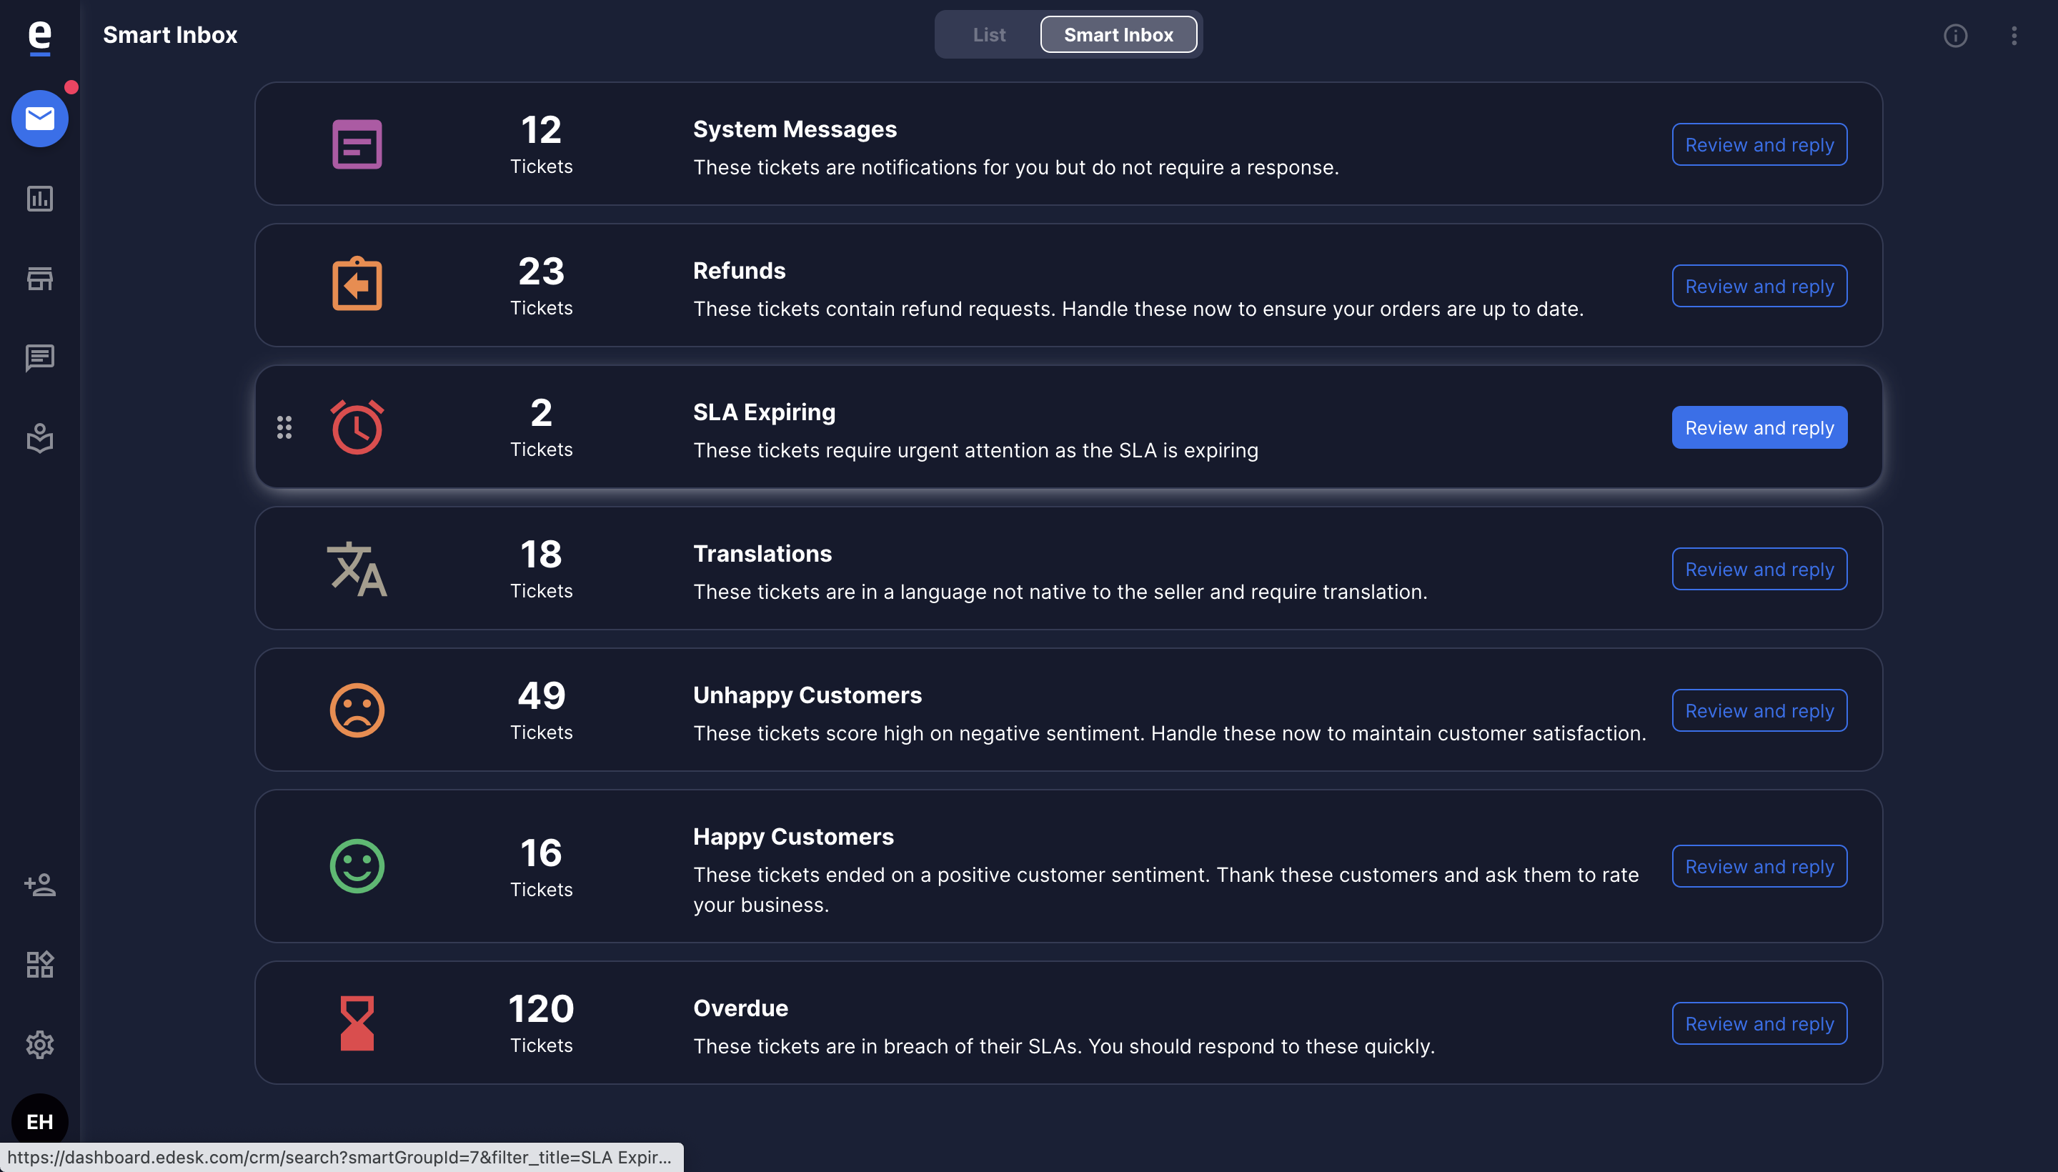This screenshot has width=2058, height=1172.
Task: Click the eDesk logo icon
Action: point(39,37)
